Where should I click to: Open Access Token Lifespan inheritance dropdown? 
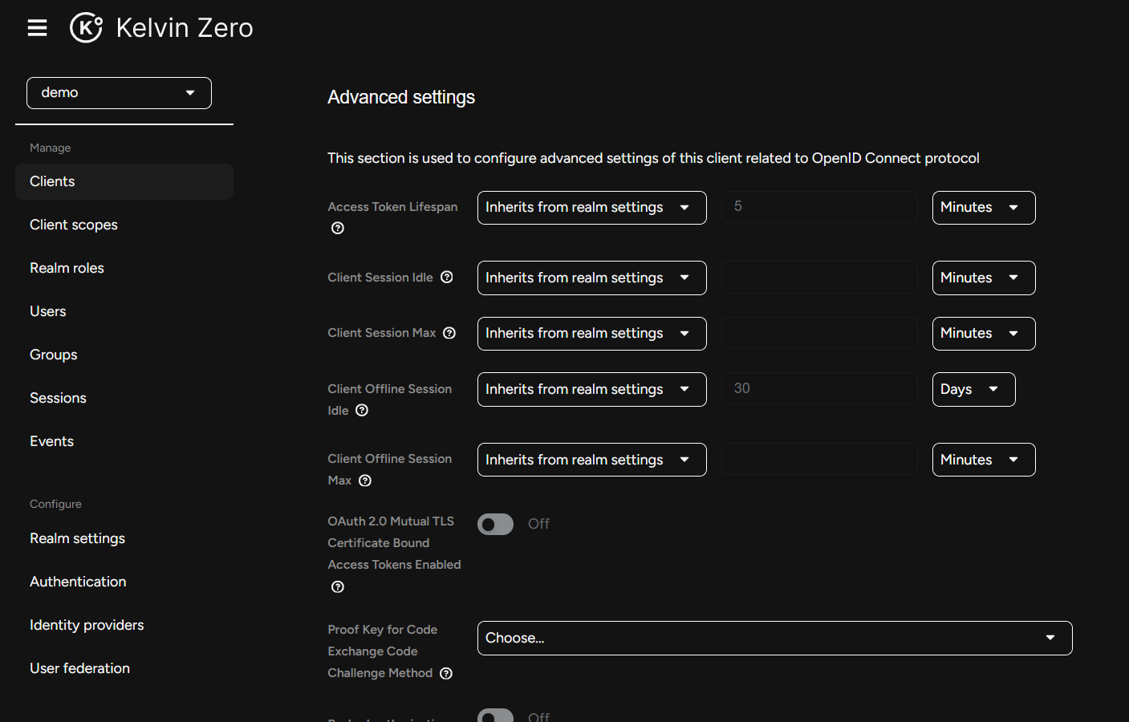tap(591, 207)
